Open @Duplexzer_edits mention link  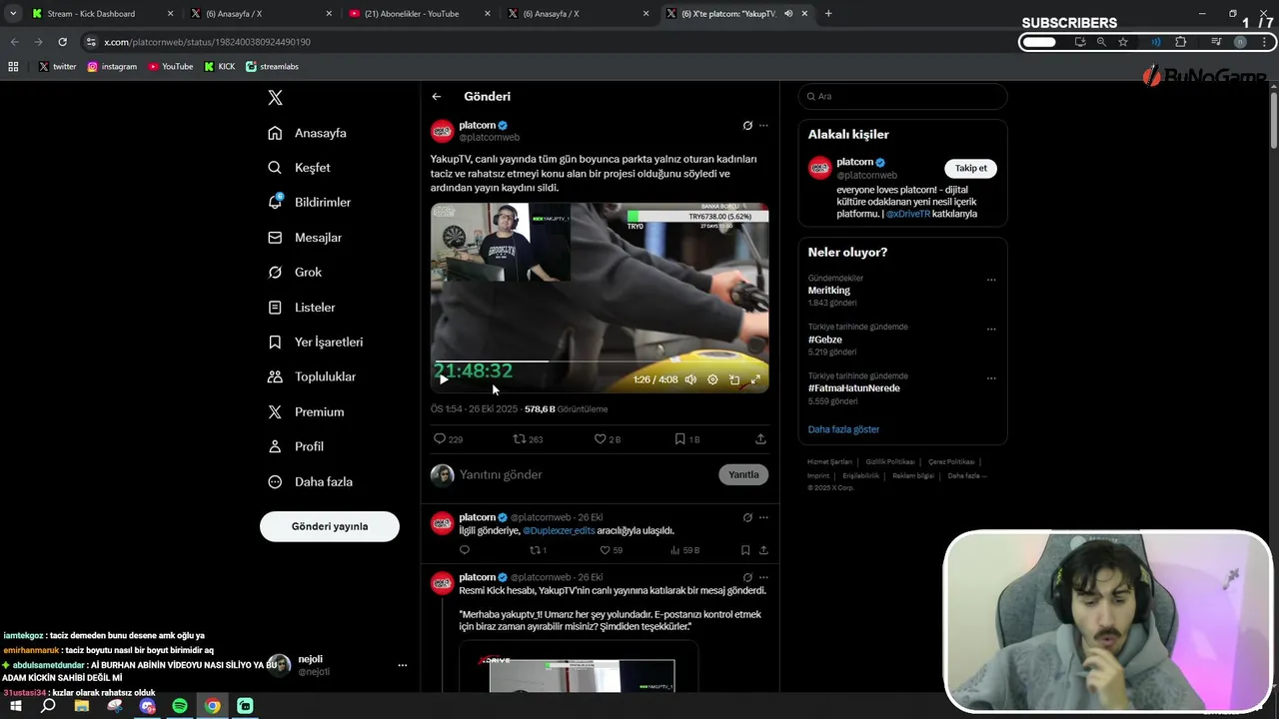tap(559, 531)
